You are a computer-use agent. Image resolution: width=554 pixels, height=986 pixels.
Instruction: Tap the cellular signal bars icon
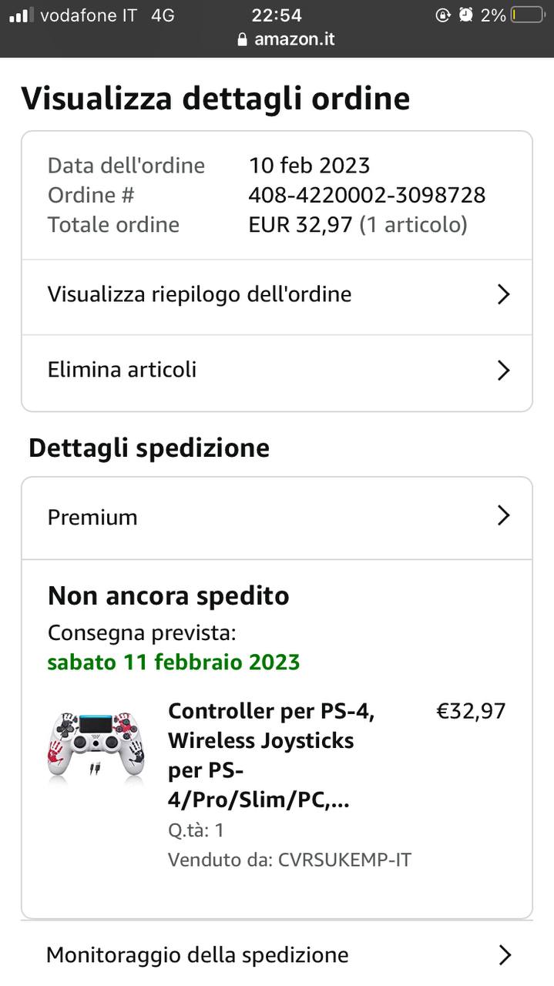(22, 15)
